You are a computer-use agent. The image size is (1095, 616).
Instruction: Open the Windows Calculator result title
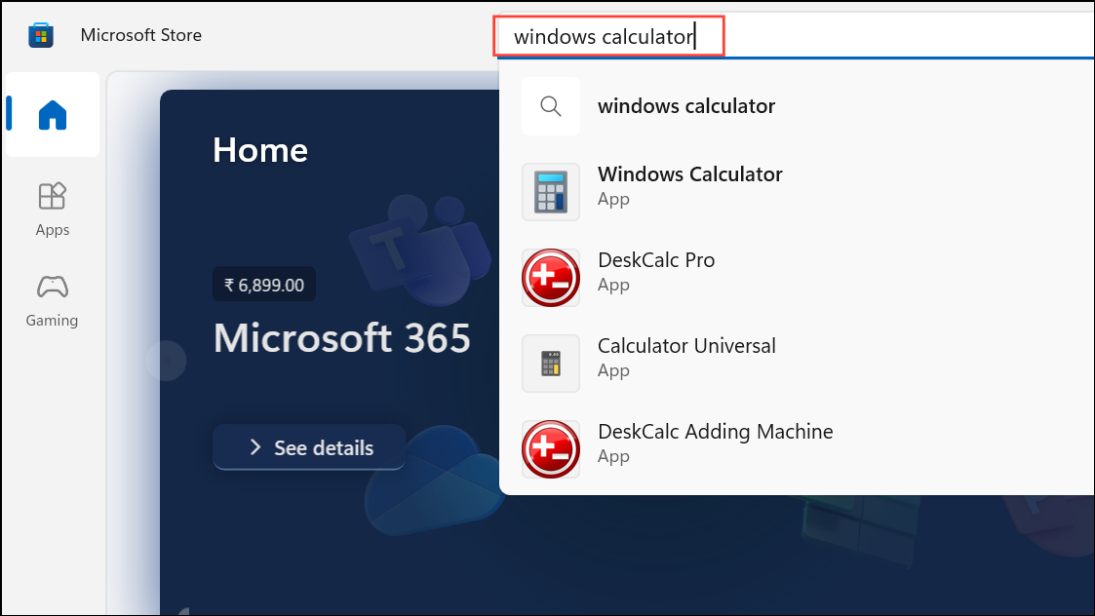click(689, 174)
